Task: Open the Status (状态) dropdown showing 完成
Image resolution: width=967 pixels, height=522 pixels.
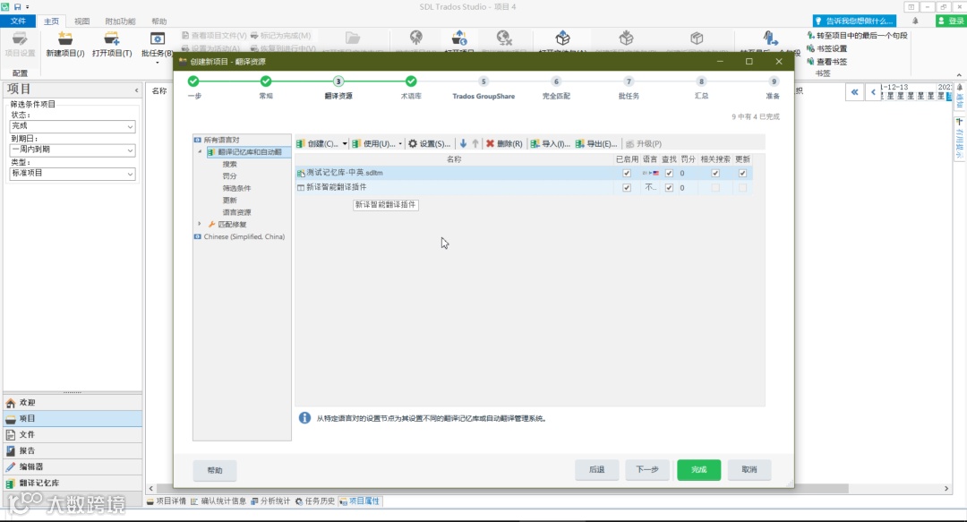Action: (x=73, y=126)
